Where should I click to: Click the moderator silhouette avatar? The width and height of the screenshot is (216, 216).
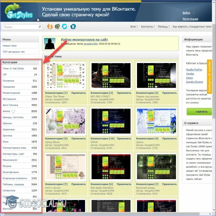pyautogui.click(x=50, y=44)
